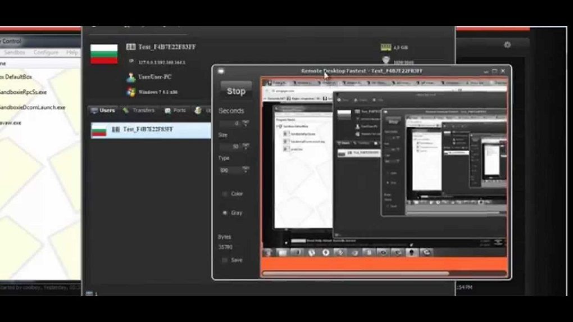Click the Windows logo OS icon

point(131,92)
